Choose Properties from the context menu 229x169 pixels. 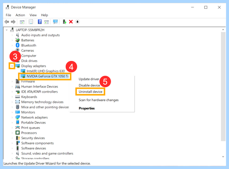tap(87, 108)
